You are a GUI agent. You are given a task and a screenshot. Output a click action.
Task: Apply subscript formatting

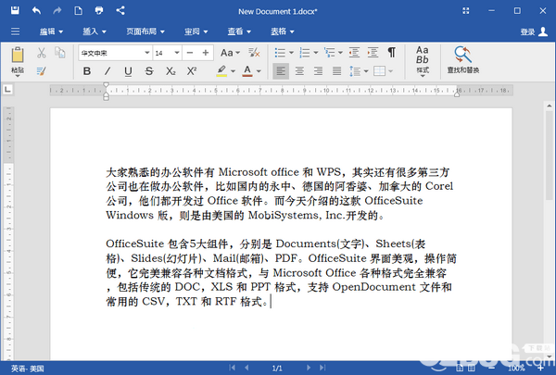click(171, 71)
